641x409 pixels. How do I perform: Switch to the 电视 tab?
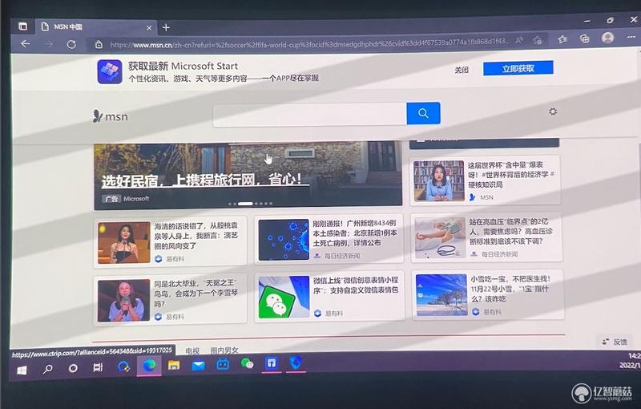point(192,350)
